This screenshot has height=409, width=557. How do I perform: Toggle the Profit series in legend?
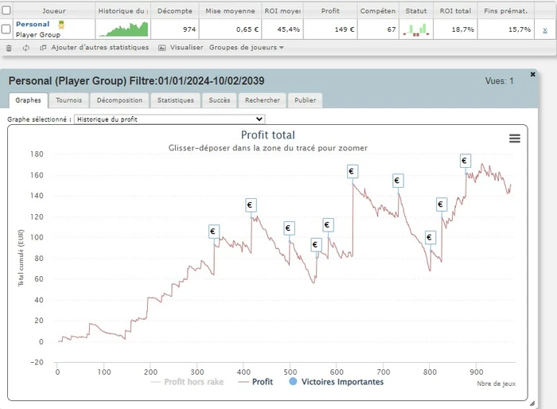tap(255, 382)
